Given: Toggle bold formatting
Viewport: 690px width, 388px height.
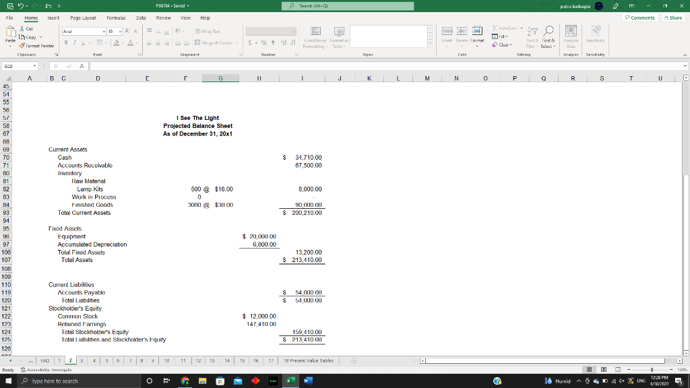Looking at the screenshot, I should tap(66, 42).
